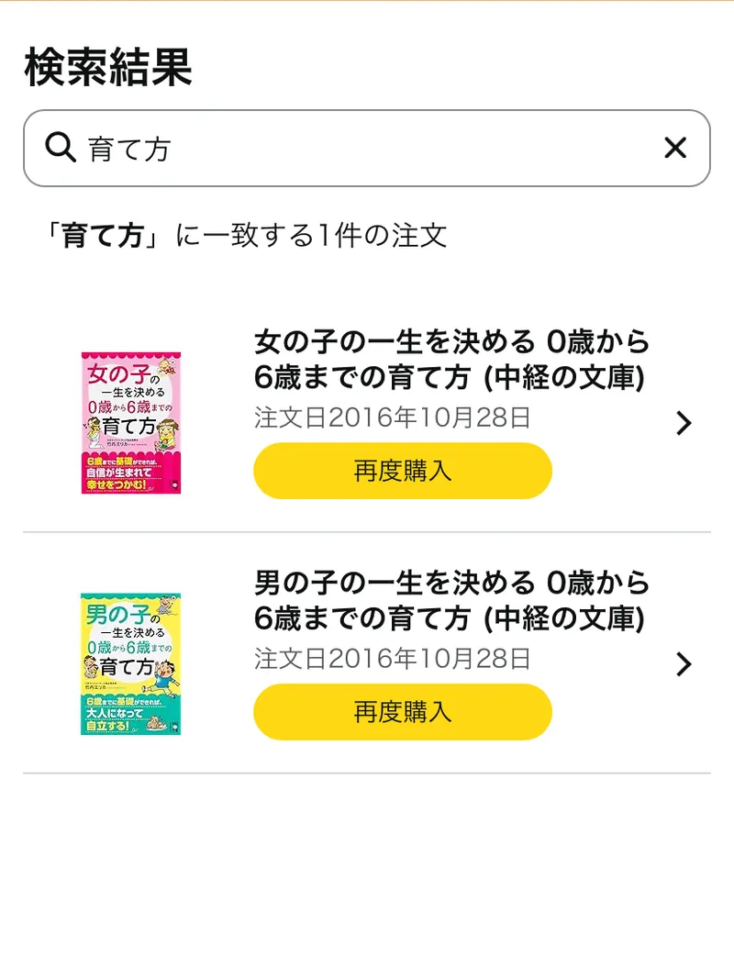This screenshot has height=979, width=734.
Task: Open the 男の子の一生を決める title link
Action: pos(451,599)
